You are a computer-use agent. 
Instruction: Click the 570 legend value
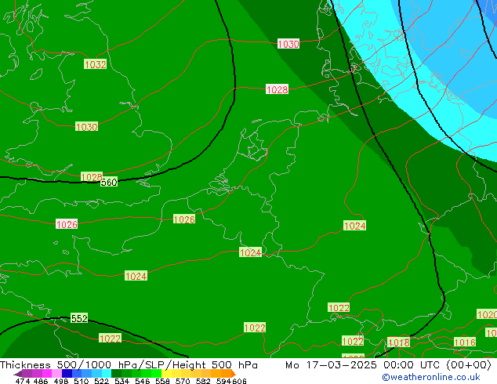pyautogui.click(x=183, y=381)
